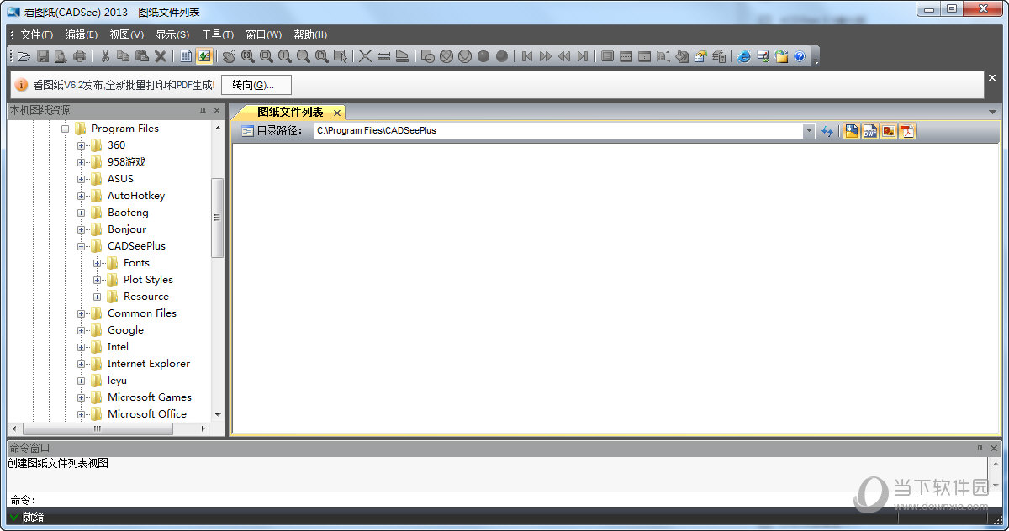The image size is (1009, 531).
Task: Click the second hatched globe icon
Action: coord(465,56)
